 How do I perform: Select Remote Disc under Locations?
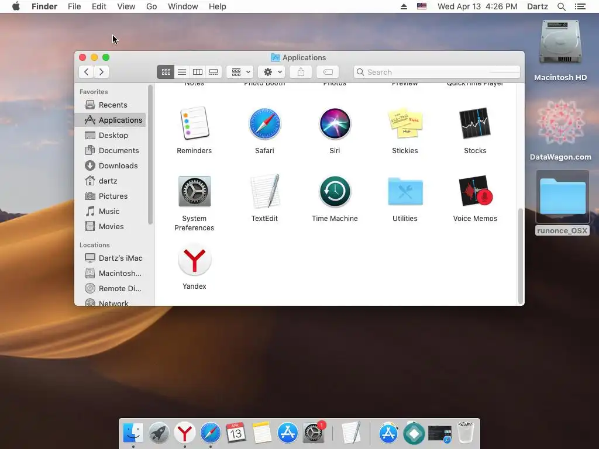(111, 289)
